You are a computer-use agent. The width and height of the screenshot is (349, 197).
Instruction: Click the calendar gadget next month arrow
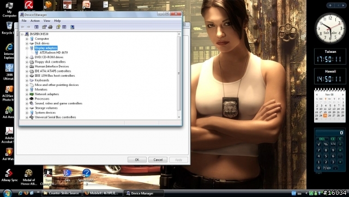click(343, 95)
